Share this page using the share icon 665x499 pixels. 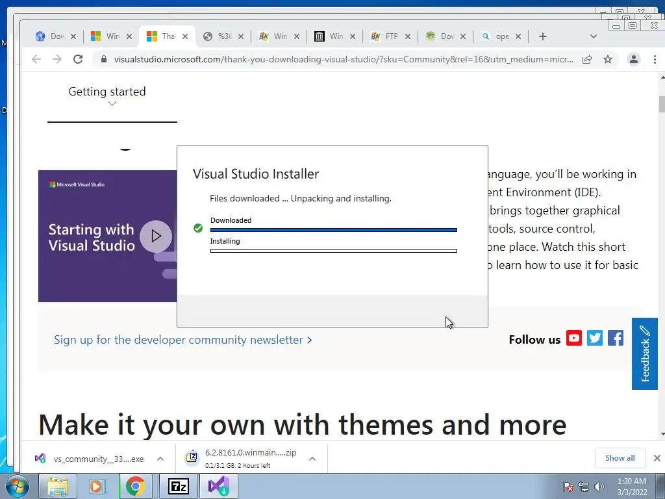587,59
